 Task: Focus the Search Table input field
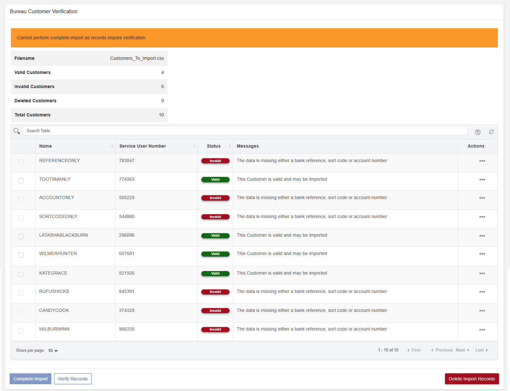click(x=245, y=131)
